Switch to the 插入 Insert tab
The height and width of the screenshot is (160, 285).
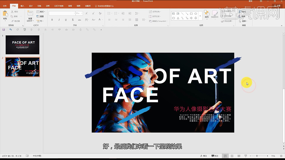click(22, 6)
